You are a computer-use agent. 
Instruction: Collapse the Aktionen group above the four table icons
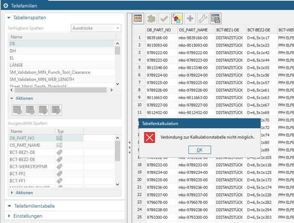[12, 98]
